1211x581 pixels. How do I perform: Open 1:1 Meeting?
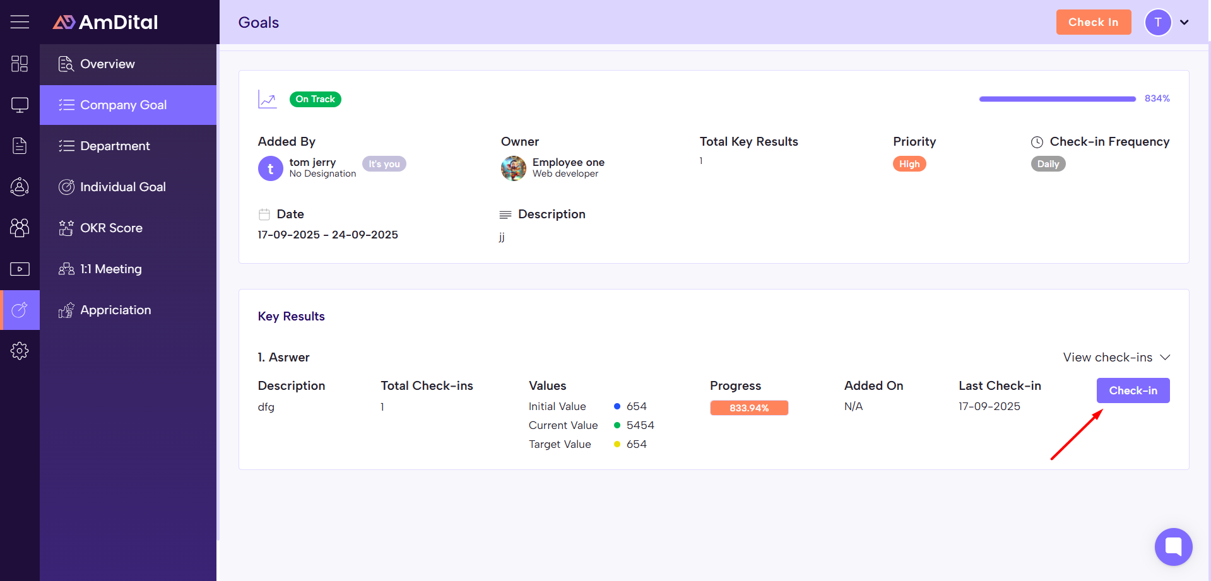click(128, 269)
